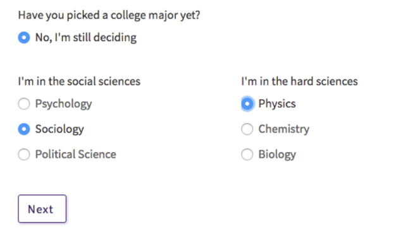Advance the form using the purple-outlined Next button

(x=42, y=209)
